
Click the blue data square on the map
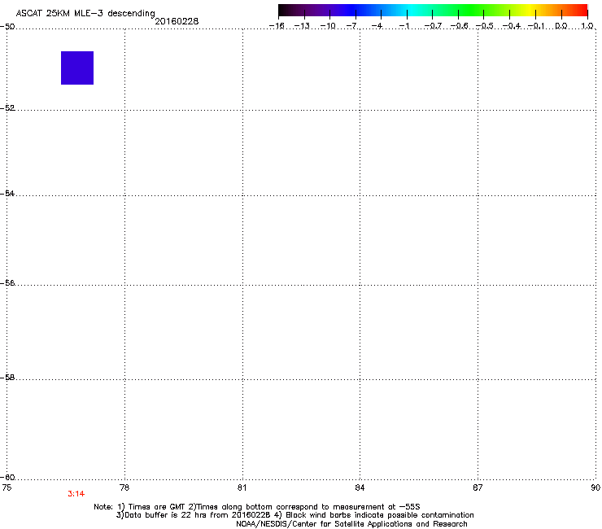point(77,68)
